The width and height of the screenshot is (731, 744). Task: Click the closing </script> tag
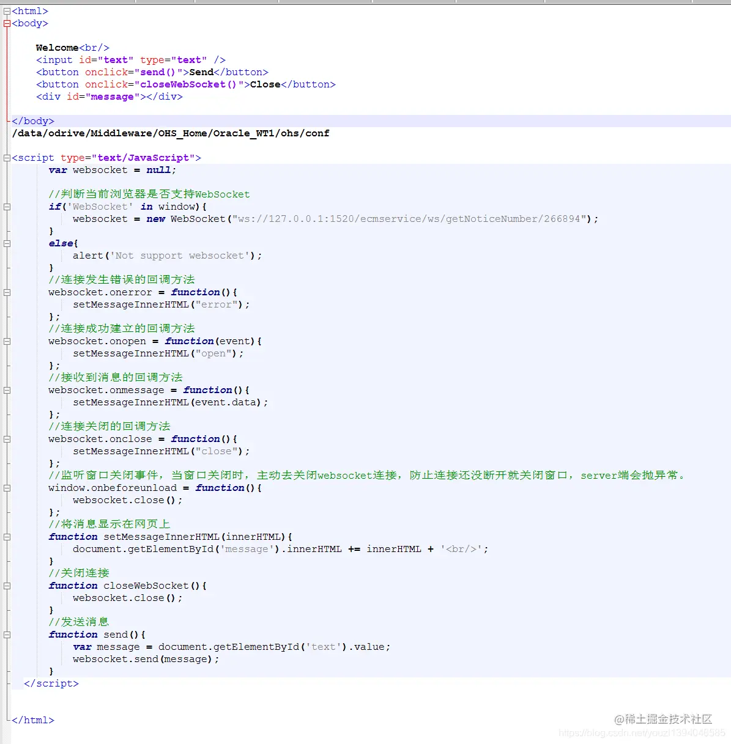[51, 683]
